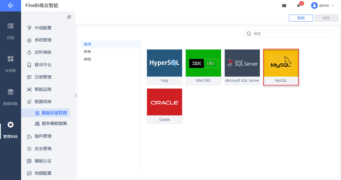Open the 目录 directory section
This screenshot has width=341, height=180.
point(10,31)
